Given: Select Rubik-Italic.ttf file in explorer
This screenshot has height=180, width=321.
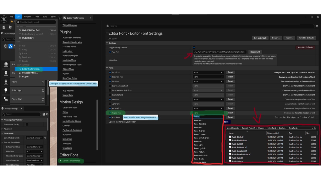Looking at the screenshot, I should tap(237, 158).
